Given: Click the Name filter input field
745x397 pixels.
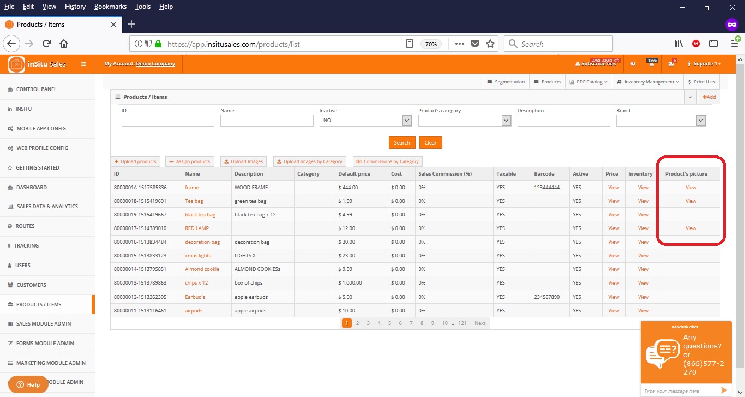Looking at the screenshot, I should pos(267,121).
